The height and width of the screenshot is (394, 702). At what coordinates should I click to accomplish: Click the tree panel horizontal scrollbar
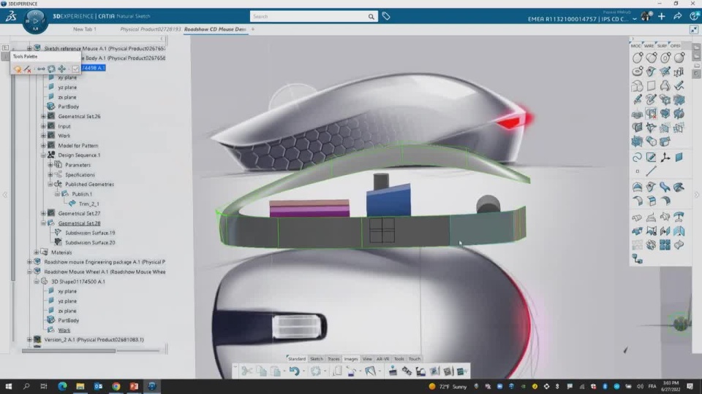[x=69, y=351]
